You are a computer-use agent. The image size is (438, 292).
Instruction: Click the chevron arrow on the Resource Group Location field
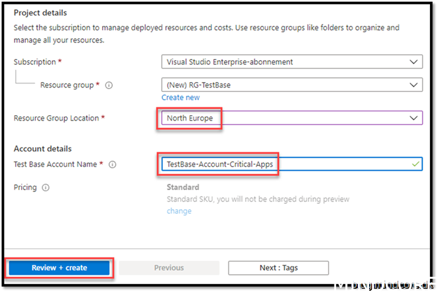point(414,118)
